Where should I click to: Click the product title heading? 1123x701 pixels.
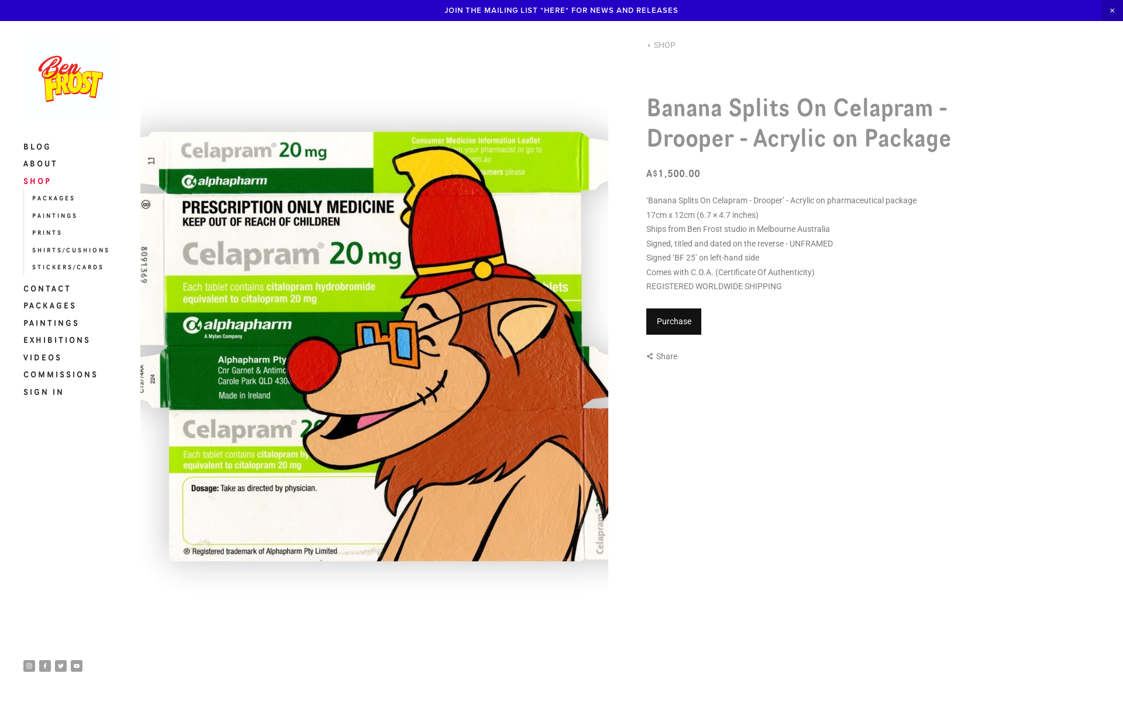(798, 123)
